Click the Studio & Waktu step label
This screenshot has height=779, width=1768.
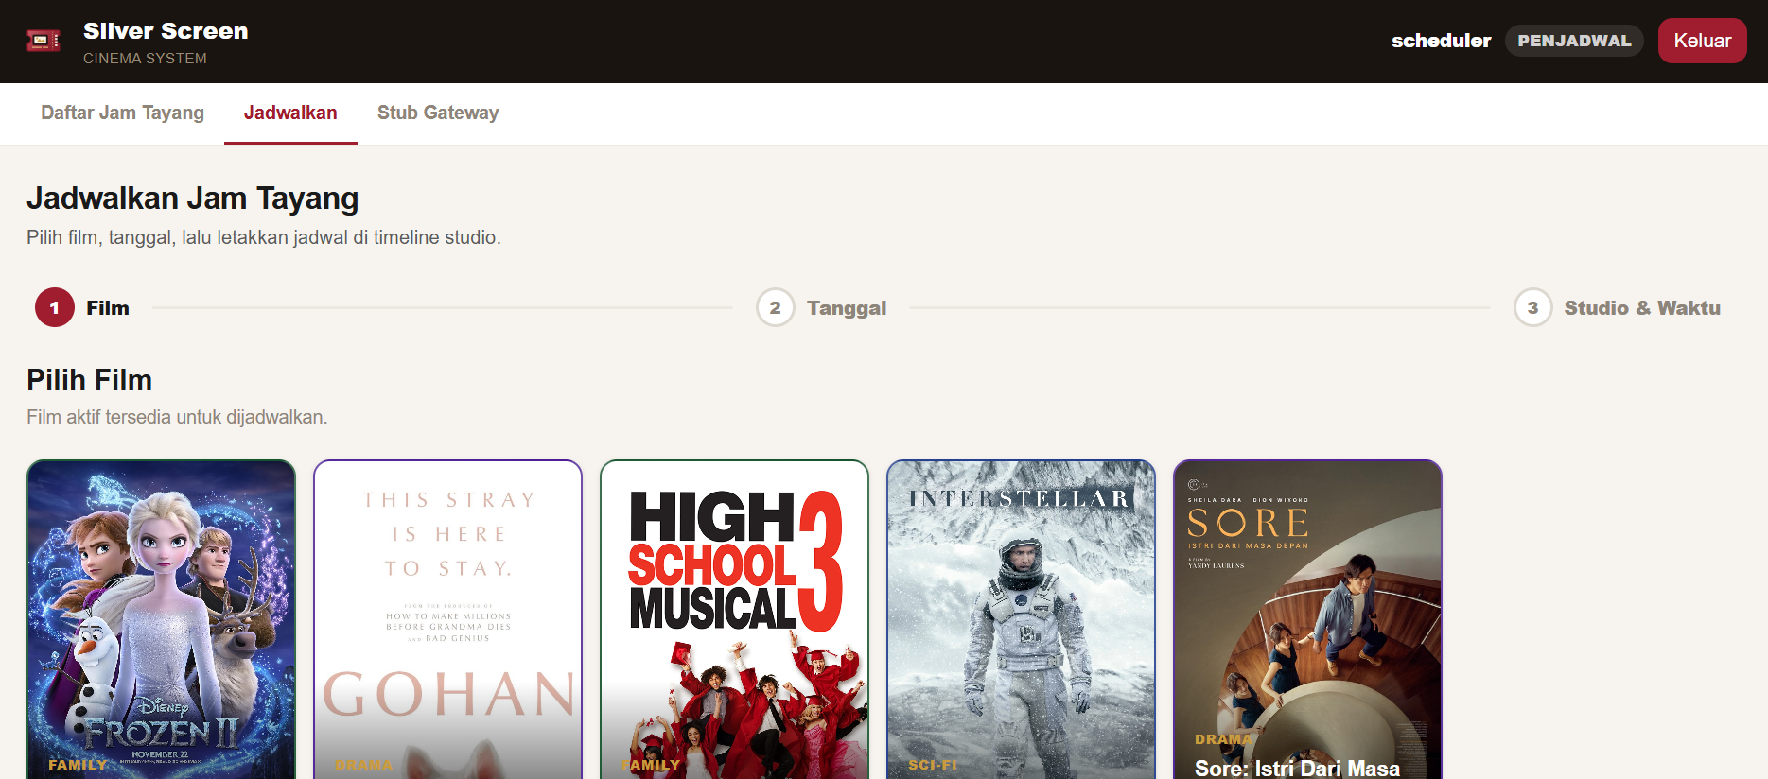1642,308
